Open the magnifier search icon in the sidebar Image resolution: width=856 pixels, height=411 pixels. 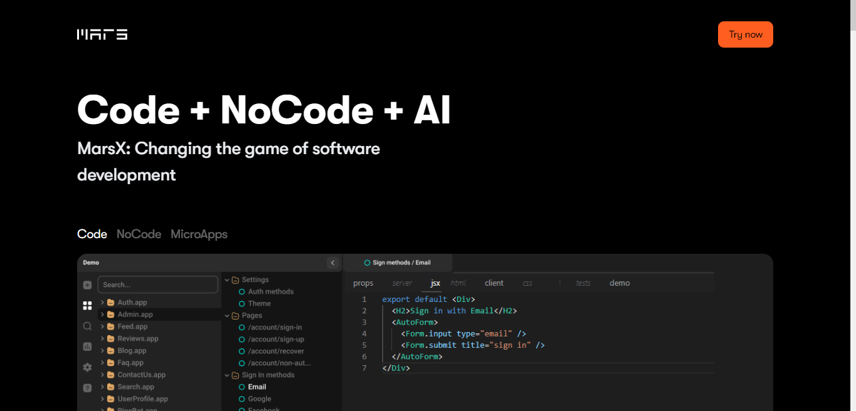point(87,326)
